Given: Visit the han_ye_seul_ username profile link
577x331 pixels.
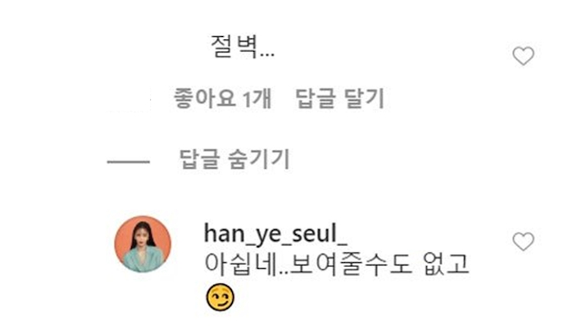Looking at the screenshot, I should pyautogui.click(x=275, y=234).
